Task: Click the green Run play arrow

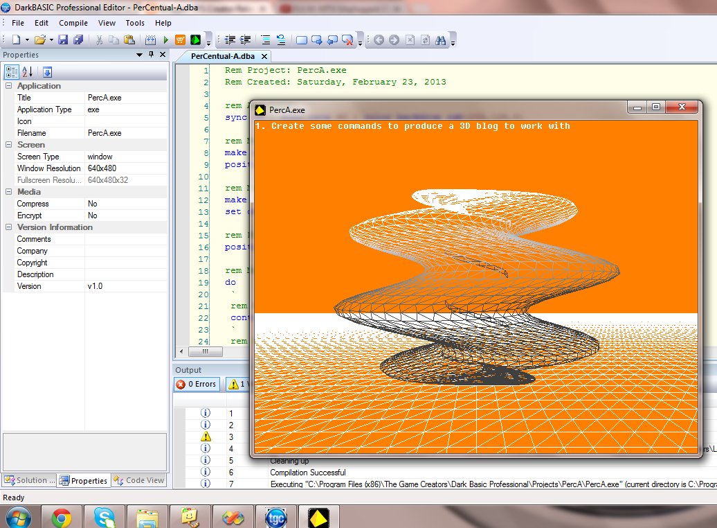Action: click(166, 39)
